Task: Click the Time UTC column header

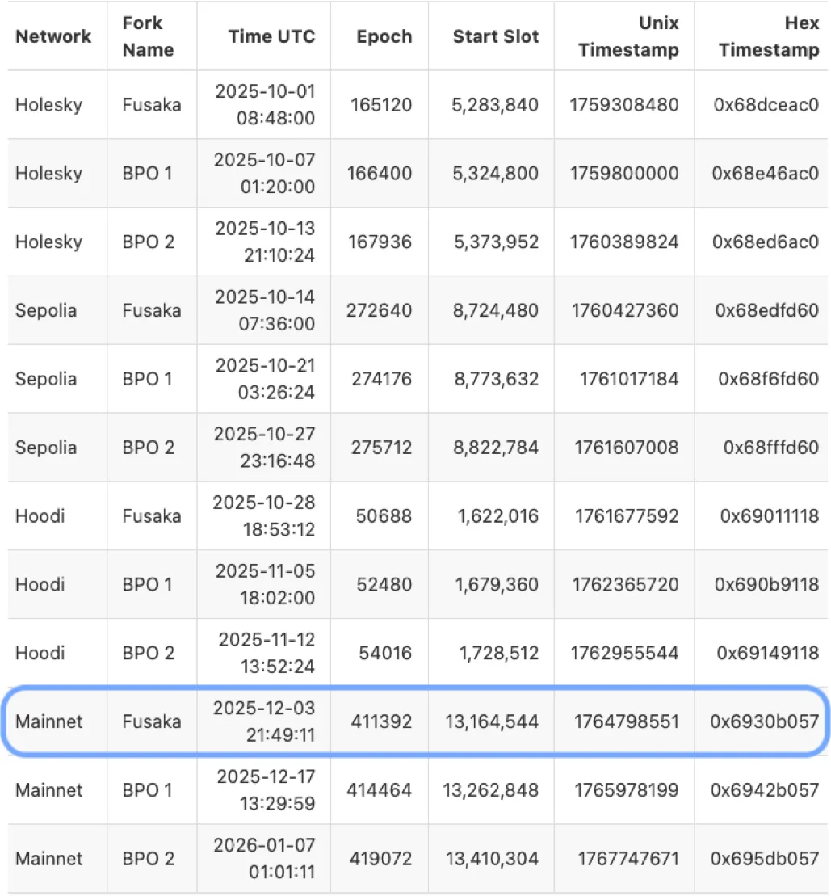Action: (x=271, y=36)
